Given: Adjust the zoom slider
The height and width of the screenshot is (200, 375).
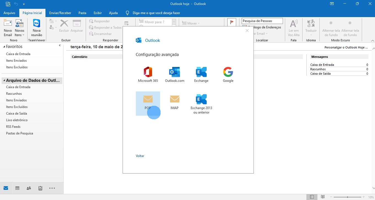Looking at the screenshot, I should 347,197.
